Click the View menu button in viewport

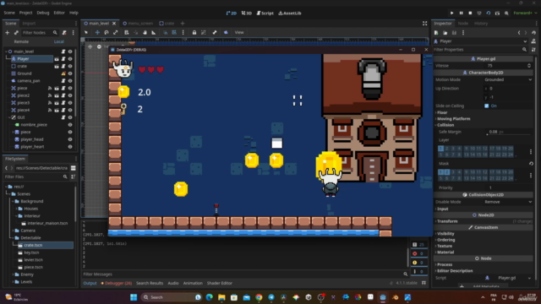(x=239, y=32)
